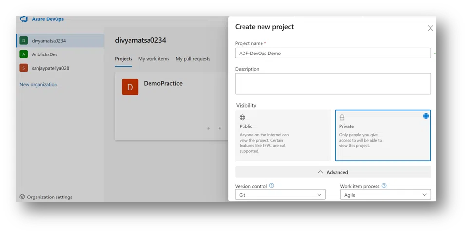
Task: Choose the Public visibility option
Action: click(283, 135)
